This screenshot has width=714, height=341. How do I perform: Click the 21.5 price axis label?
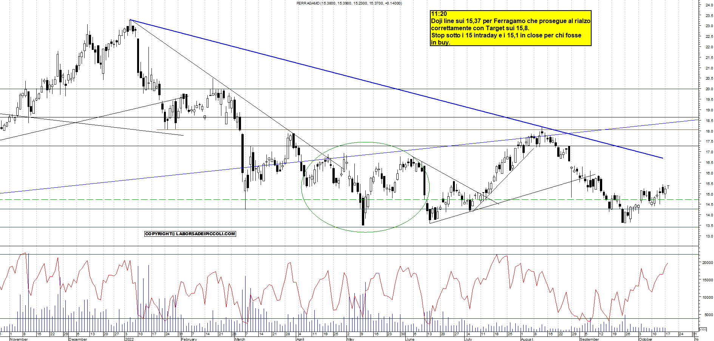pyautogui.click(x=709, y=58)
